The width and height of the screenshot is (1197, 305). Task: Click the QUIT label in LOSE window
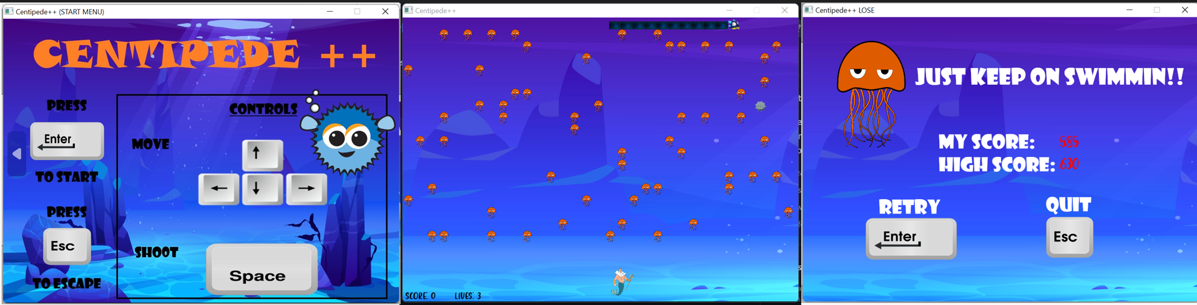click(x=1068, y=205)
